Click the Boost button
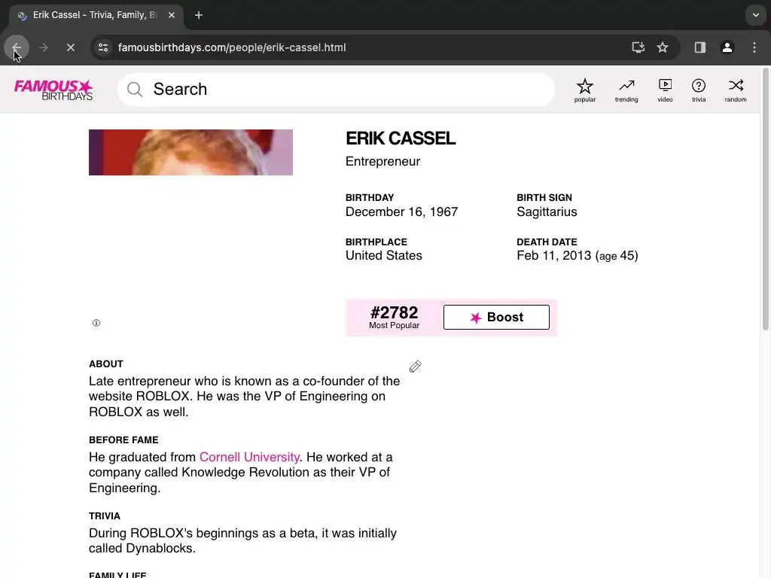The image size is (771, 578). [x=496, y=318]
